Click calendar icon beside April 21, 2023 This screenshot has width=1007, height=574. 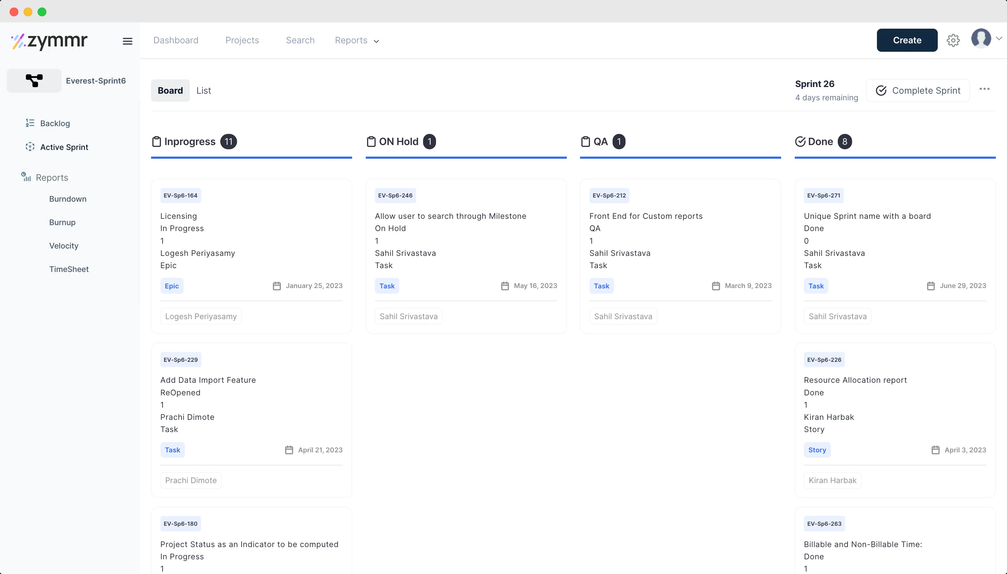[289, 450]
